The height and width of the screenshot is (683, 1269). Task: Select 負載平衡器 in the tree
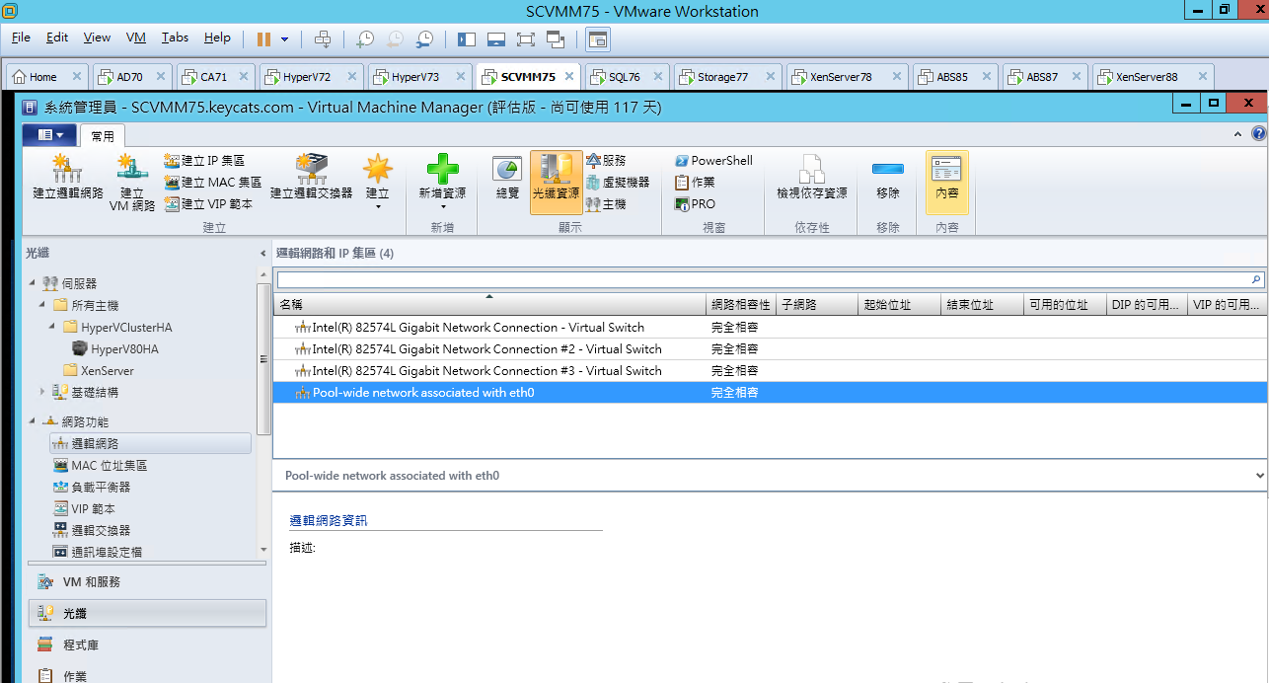(x=92, y=487)
